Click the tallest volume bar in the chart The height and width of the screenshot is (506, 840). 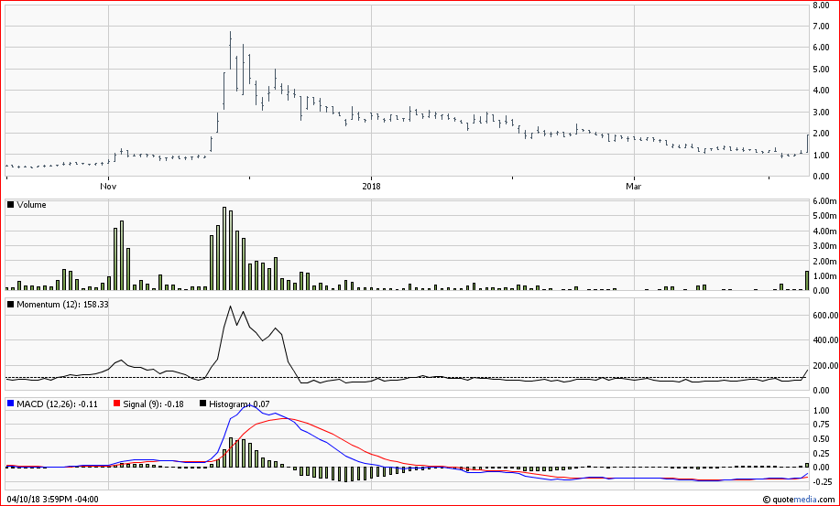224,249
